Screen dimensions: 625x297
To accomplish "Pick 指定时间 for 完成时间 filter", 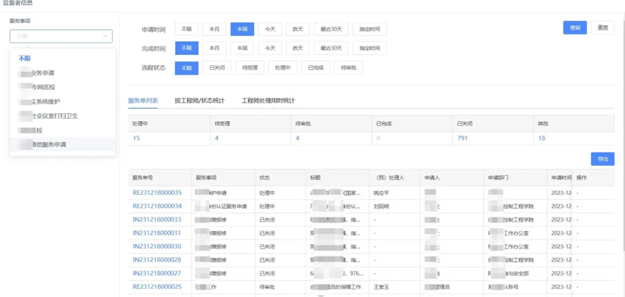I will pyautogui.click(x=369, y=49).
